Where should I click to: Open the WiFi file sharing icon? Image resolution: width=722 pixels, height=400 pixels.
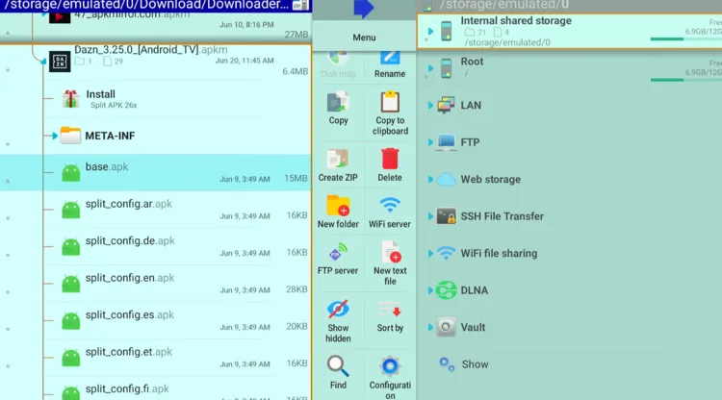click(446, 253)
